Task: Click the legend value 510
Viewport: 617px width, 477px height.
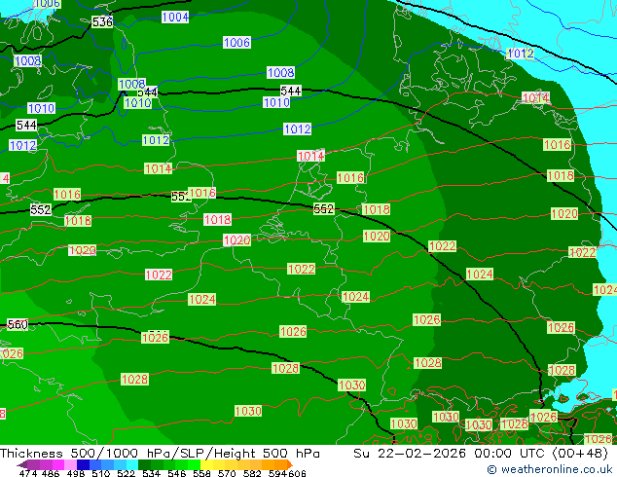Action: (x=101, y=473)
